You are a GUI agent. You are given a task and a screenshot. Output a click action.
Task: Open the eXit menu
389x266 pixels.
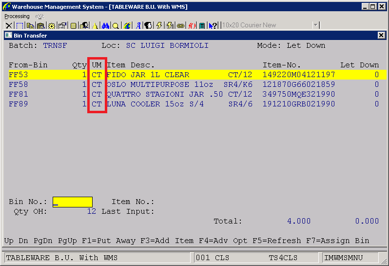coord(39,17)
